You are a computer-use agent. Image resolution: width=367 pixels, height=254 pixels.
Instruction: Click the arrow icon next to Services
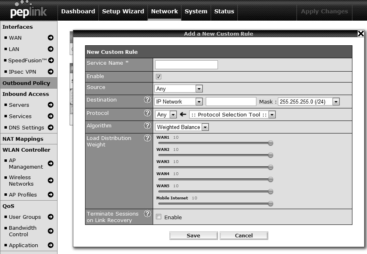coord(51,116)
